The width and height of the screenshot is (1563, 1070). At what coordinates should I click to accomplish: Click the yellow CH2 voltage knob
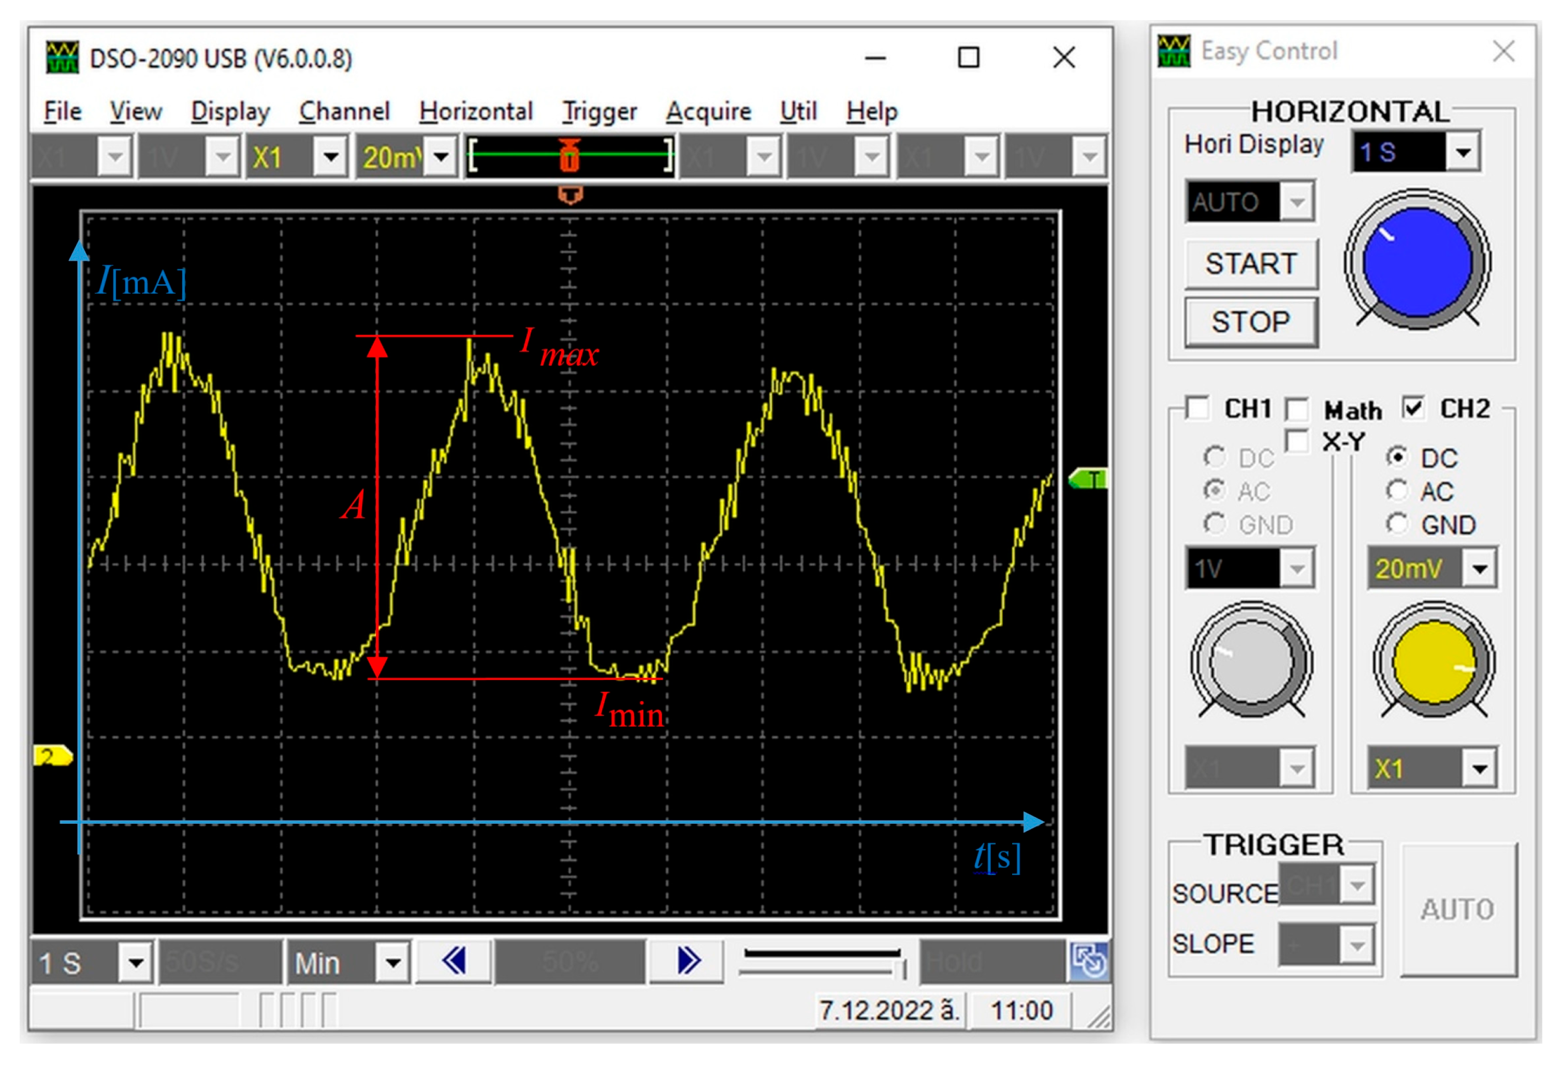[1434, 662]
